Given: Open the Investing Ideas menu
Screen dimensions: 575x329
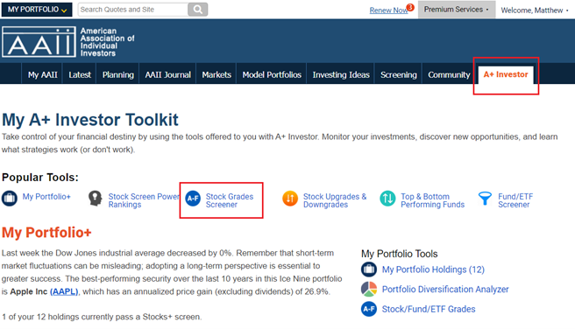Looking at the screenshot, I should point(341,74).
